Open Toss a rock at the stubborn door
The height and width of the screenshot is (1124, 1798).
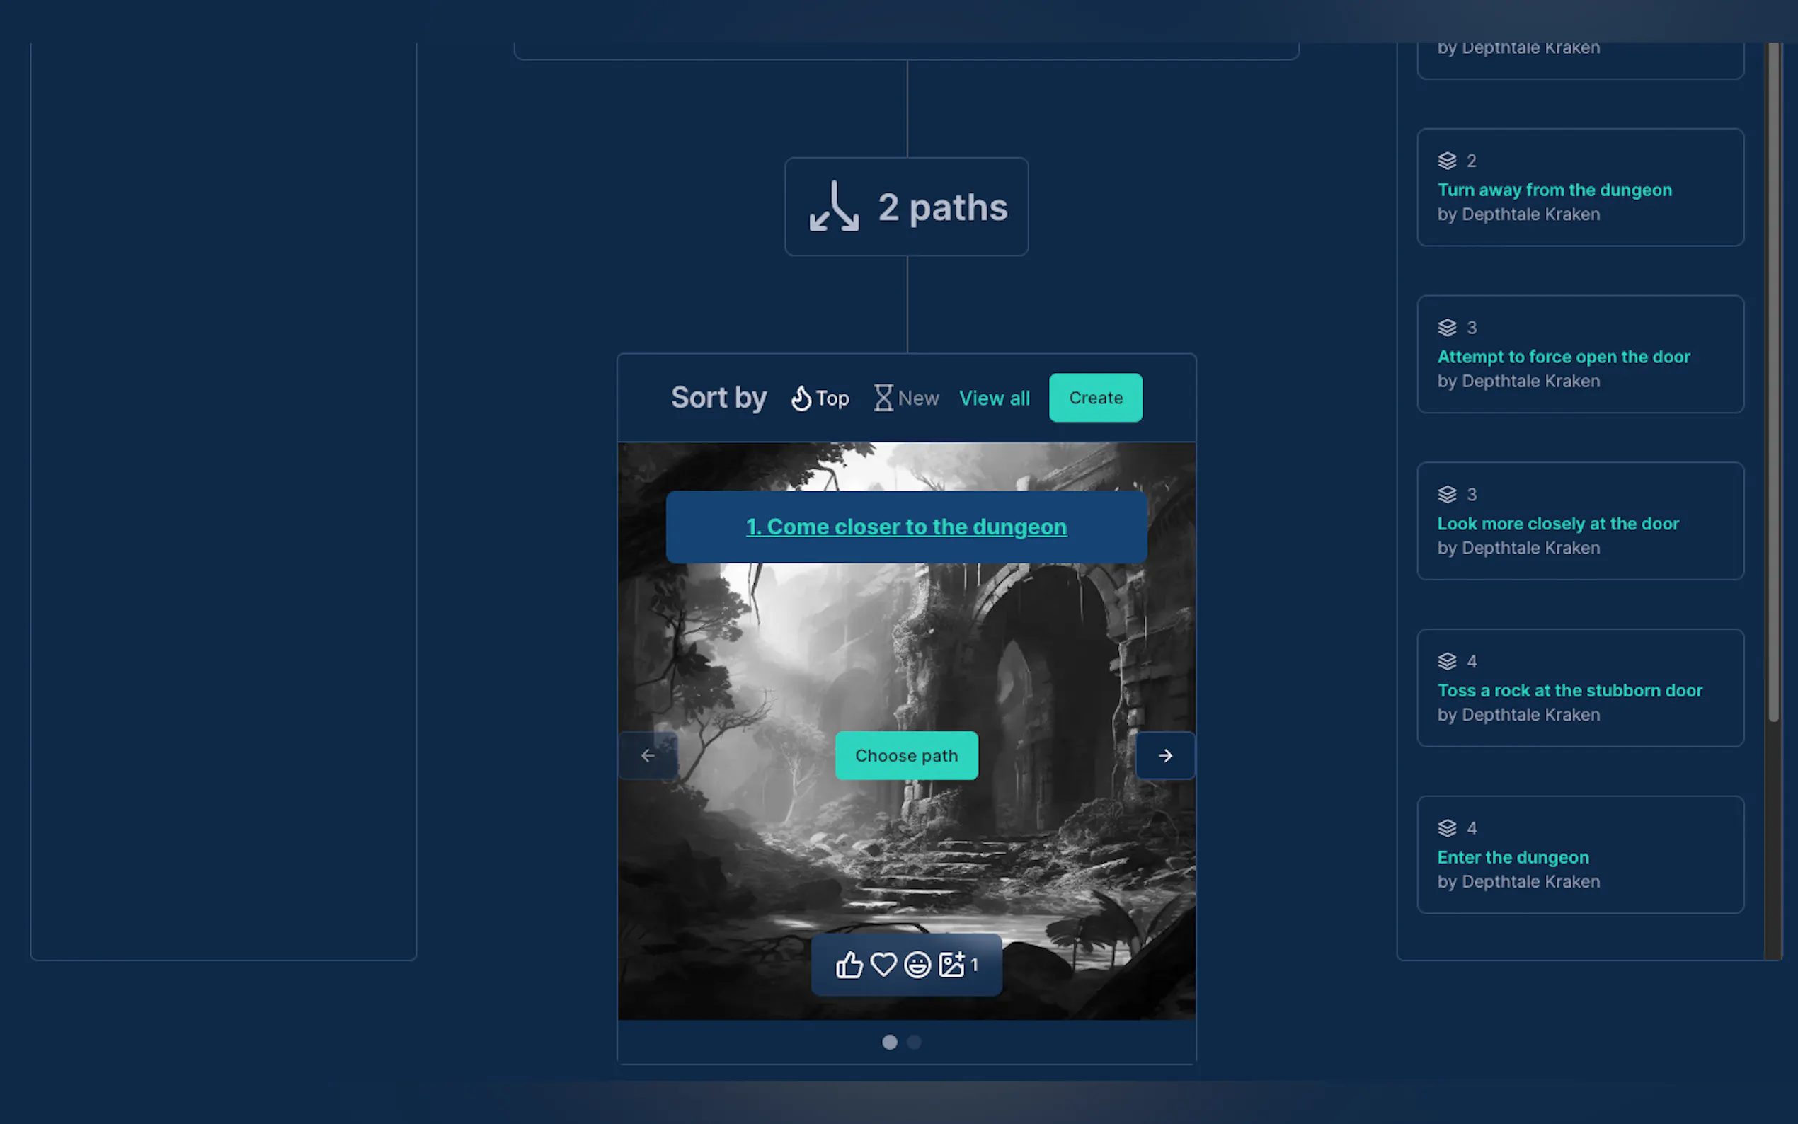pyautogui.click(x=1569, y=691)
